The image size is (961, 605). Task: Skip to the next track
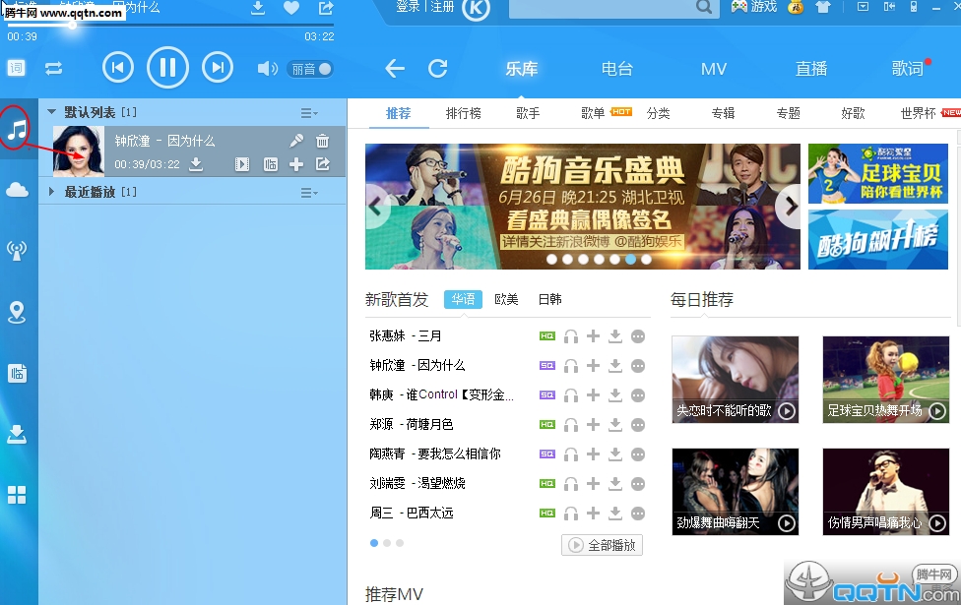[217, 68]
